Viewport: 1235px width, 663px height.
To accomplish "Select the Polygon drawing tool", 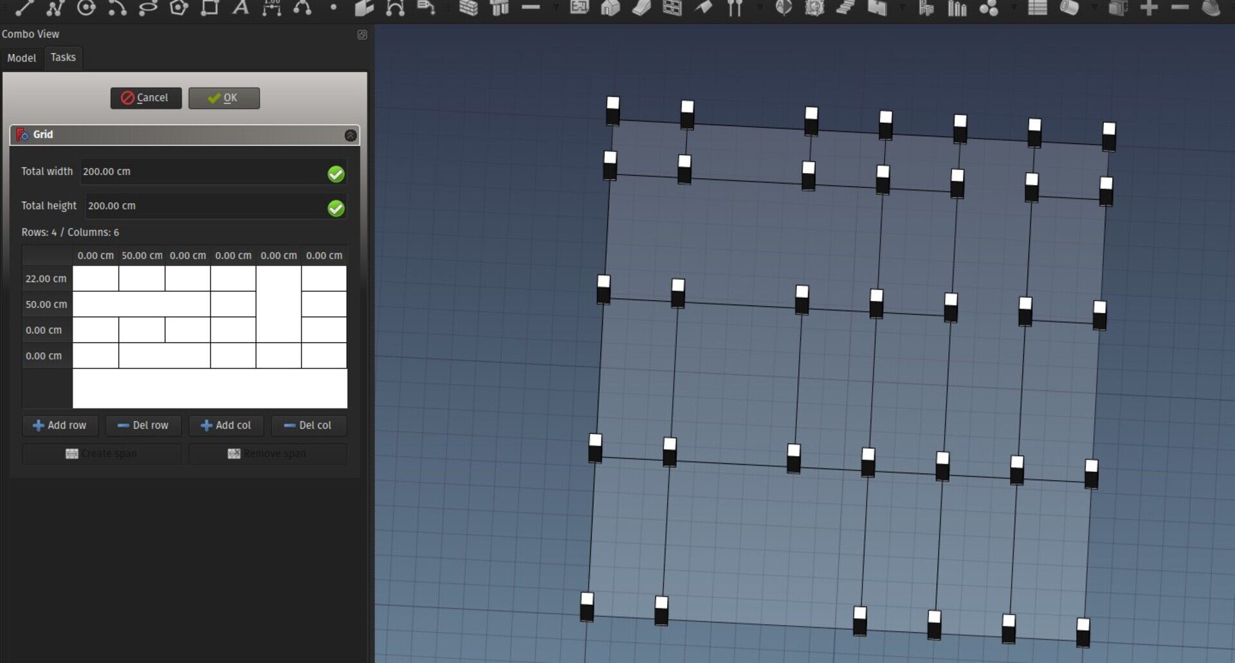I will [x=179, y=7].
